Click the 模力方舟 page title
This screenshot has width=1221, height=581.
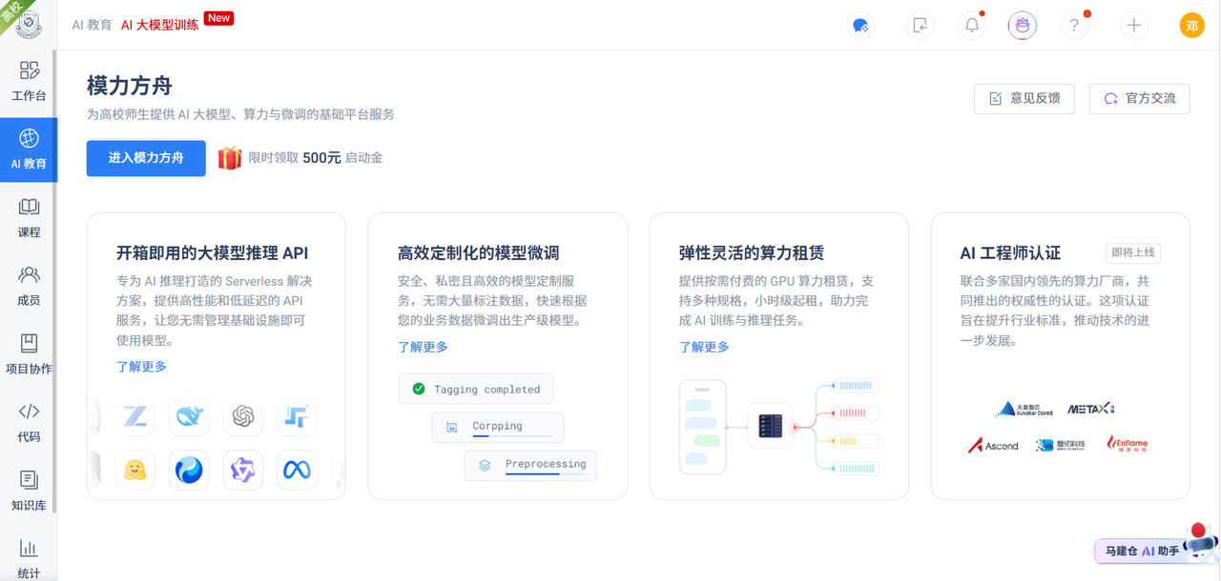130,86
